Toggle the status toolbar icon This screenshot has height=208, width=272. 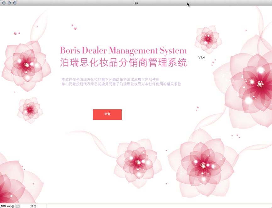coord(18,206)
